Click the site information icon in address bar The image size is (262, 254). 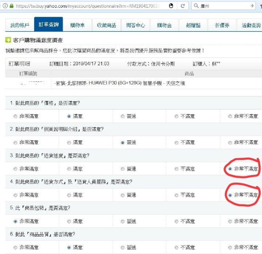5,6
